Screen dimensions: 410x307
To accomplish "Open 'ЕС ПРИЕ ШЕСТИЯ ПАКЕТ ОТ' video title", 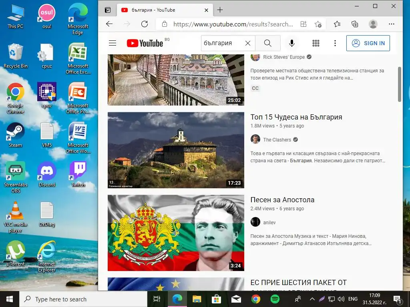I will pyautogui.click(x=299, y=283).
